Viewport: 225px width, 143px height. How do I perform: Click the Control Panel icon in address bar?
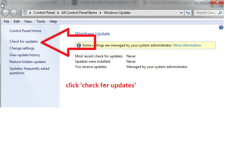tap(25, 13)
